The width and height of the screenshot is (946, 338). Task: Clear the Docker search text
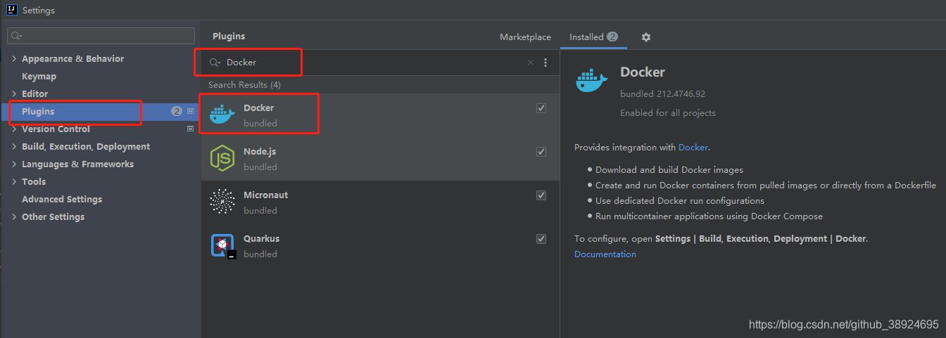pyautogui.click(x=531, y=63)
